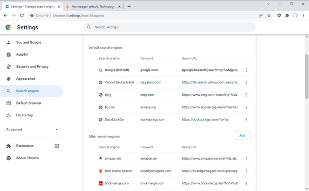Open more actions menu for BGG Game Search

pyautogui.click(x=246, y=171)
